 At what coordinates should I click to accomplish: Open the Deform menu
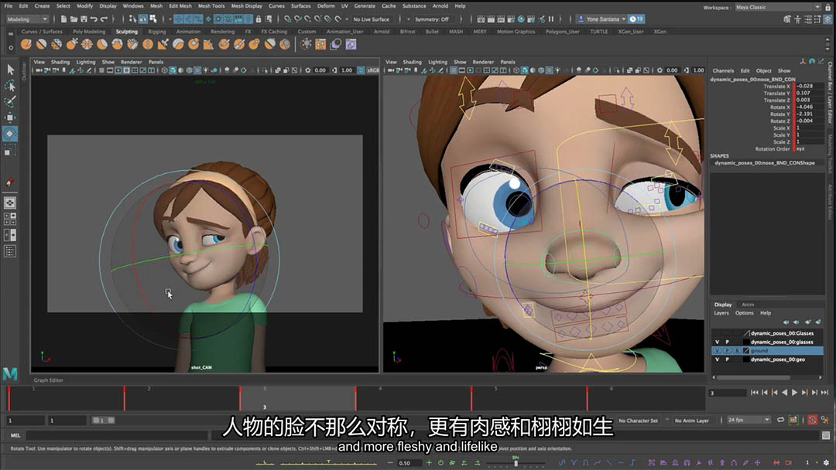326,6
